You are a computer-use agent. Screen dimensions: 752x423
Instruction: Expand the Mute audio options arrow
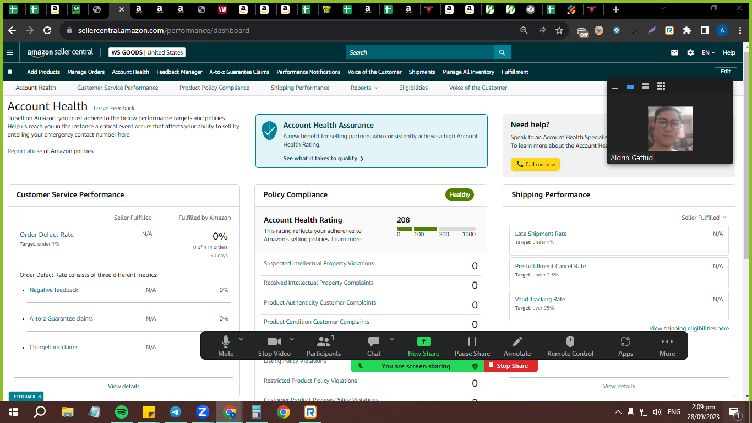[x=241, y=339]
